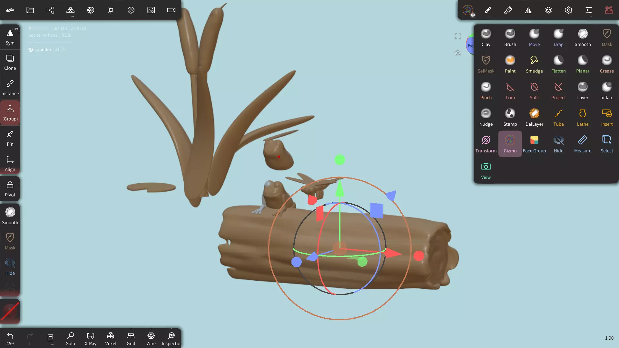
Task: Open the Interface sliders menu
Action: click(x=589, y=10)
